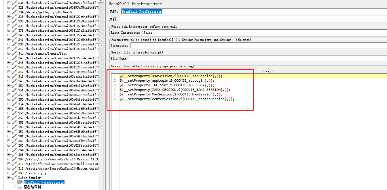Expand tree node for request 349
The width and height of the screenshot is (387, 190).
[x=9, y=81]
